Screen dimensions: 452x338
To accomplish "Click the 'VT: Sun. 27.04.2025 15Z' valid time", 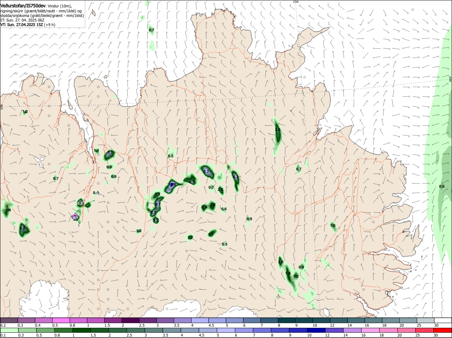I will (21, 25).
